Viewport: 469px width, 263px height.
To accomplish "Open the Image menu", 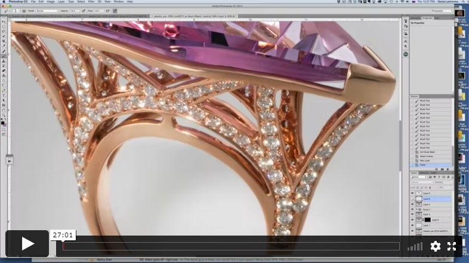I will click(51, 2).
